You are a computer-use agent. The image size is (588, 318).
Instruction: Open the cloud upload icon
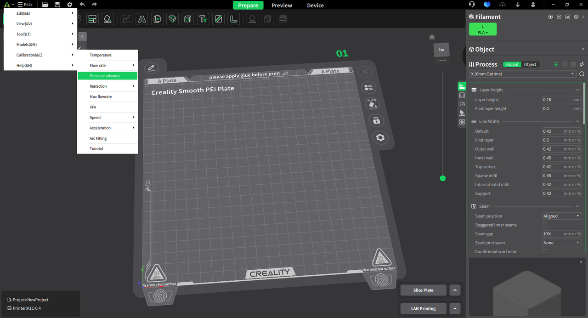[503, 5]
